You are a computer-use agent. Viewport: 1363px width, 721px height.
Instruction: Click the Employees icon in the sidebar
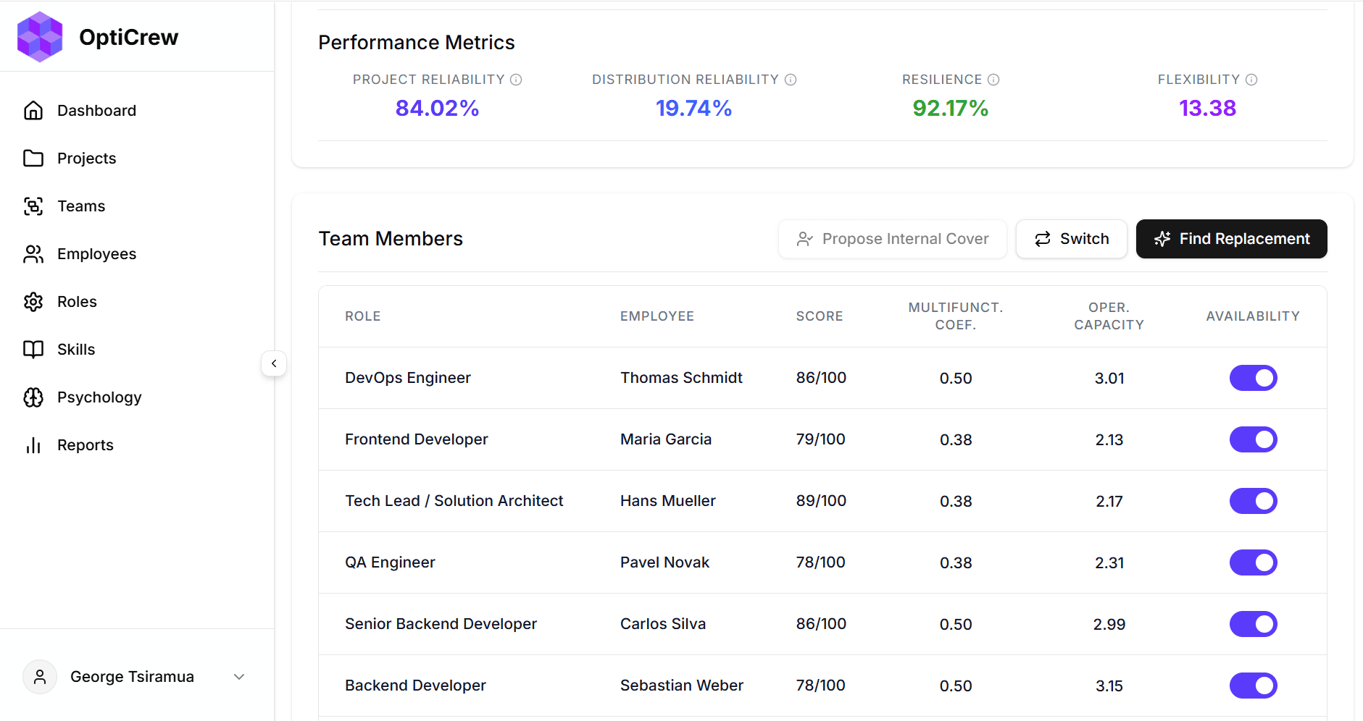[33, 253]
